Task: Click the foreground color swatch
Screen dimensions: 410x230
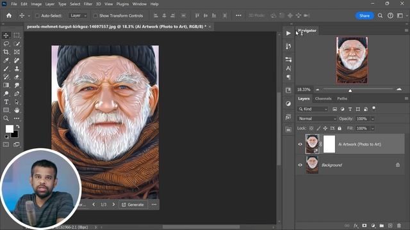Action: pyautogui.click(x=10, y=129)
